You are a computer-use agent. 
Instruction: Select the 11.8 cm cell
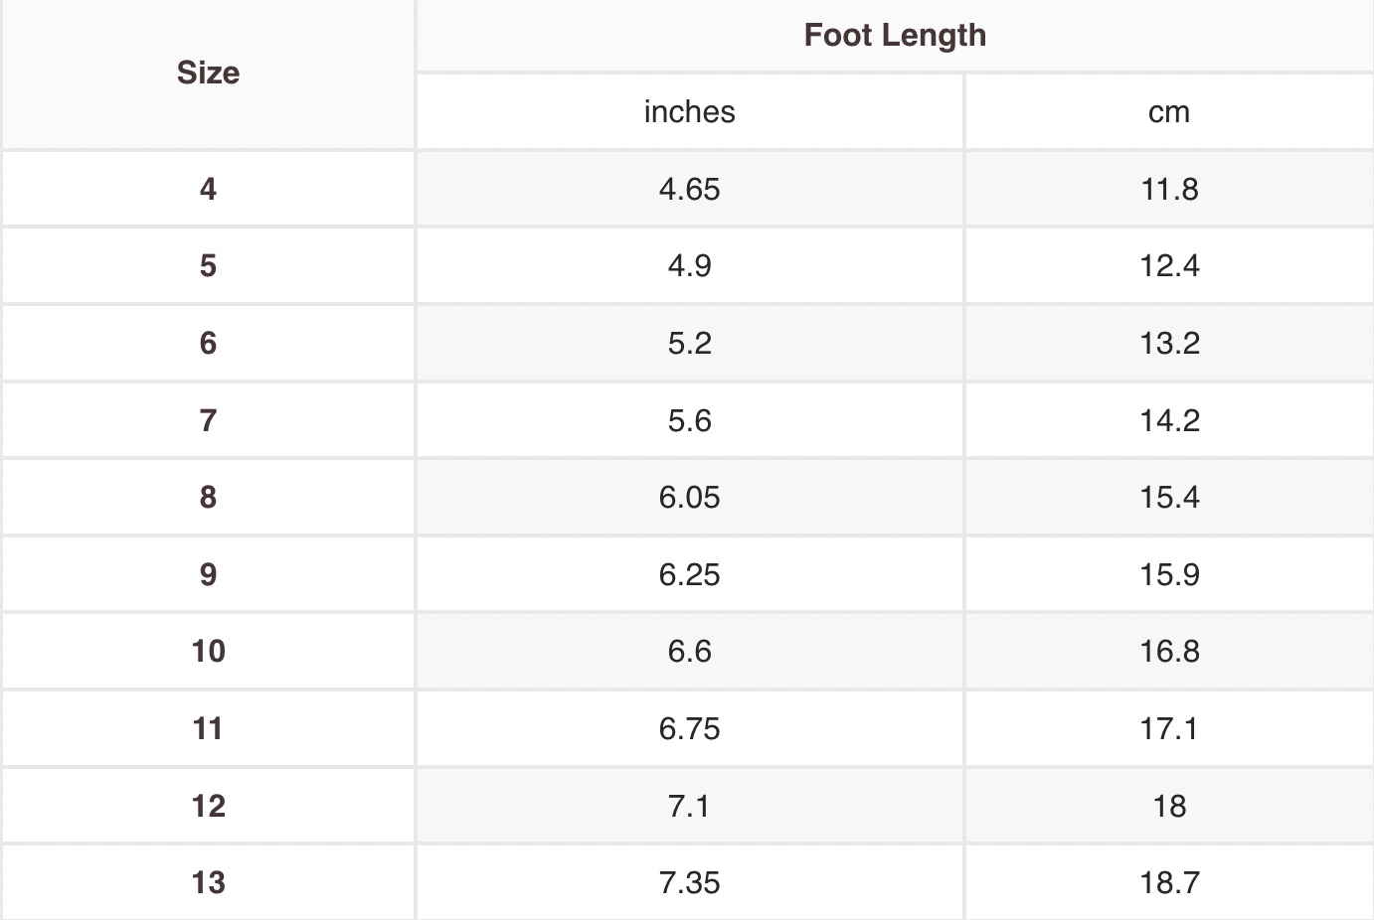click(x=1169, y=189)
